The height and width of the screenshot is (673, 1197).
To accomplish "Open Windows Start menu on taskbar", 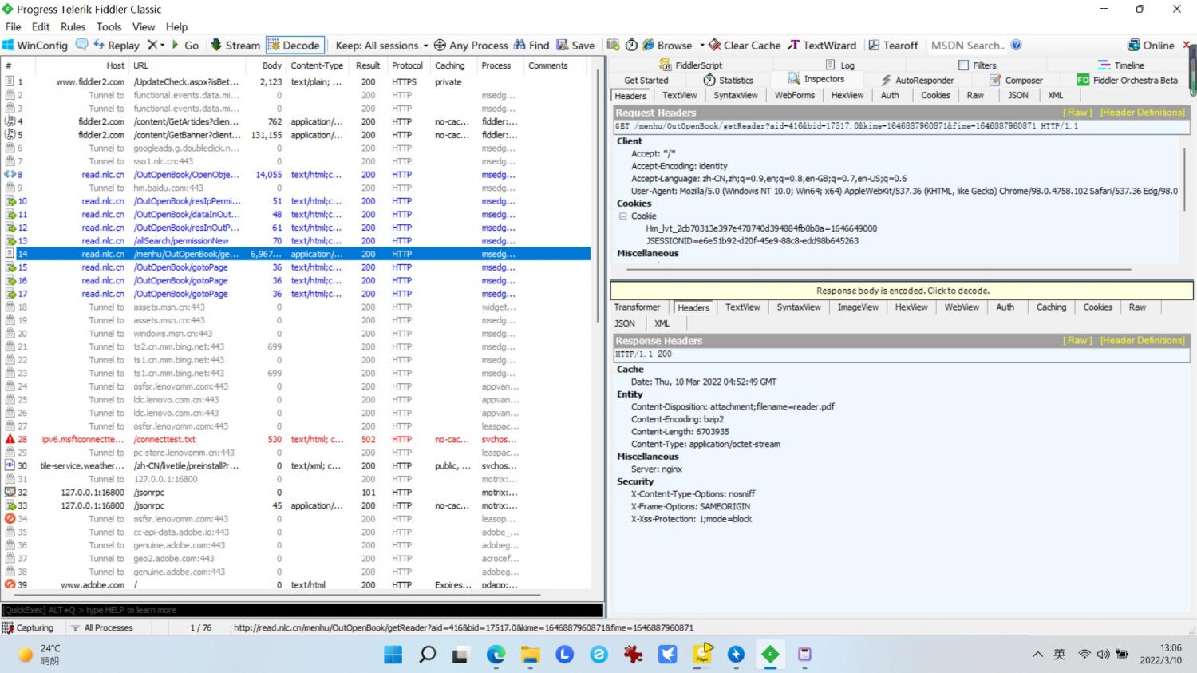I will 393,655.
